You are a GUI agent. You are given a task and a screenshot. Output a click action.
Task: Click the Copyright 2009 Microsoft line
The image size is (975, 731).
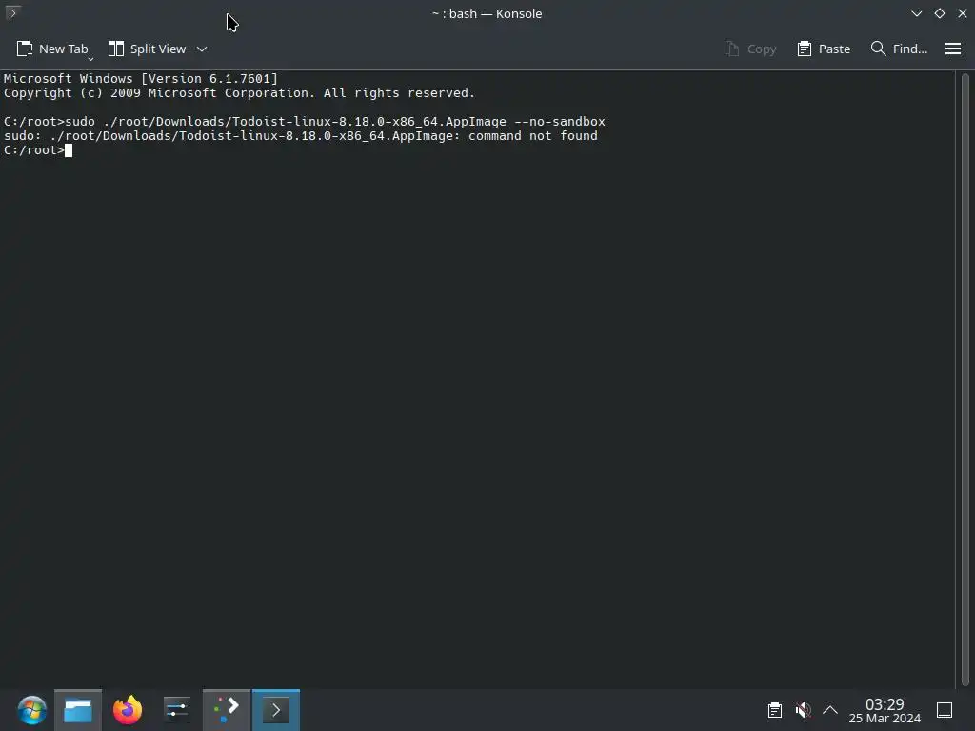point(239,93)
